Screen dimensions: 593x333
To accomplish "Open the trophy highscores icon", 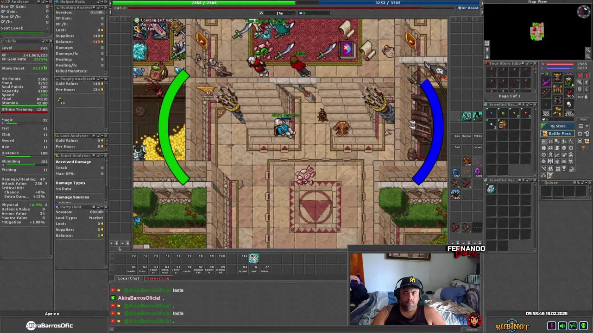I will (583, 148).
